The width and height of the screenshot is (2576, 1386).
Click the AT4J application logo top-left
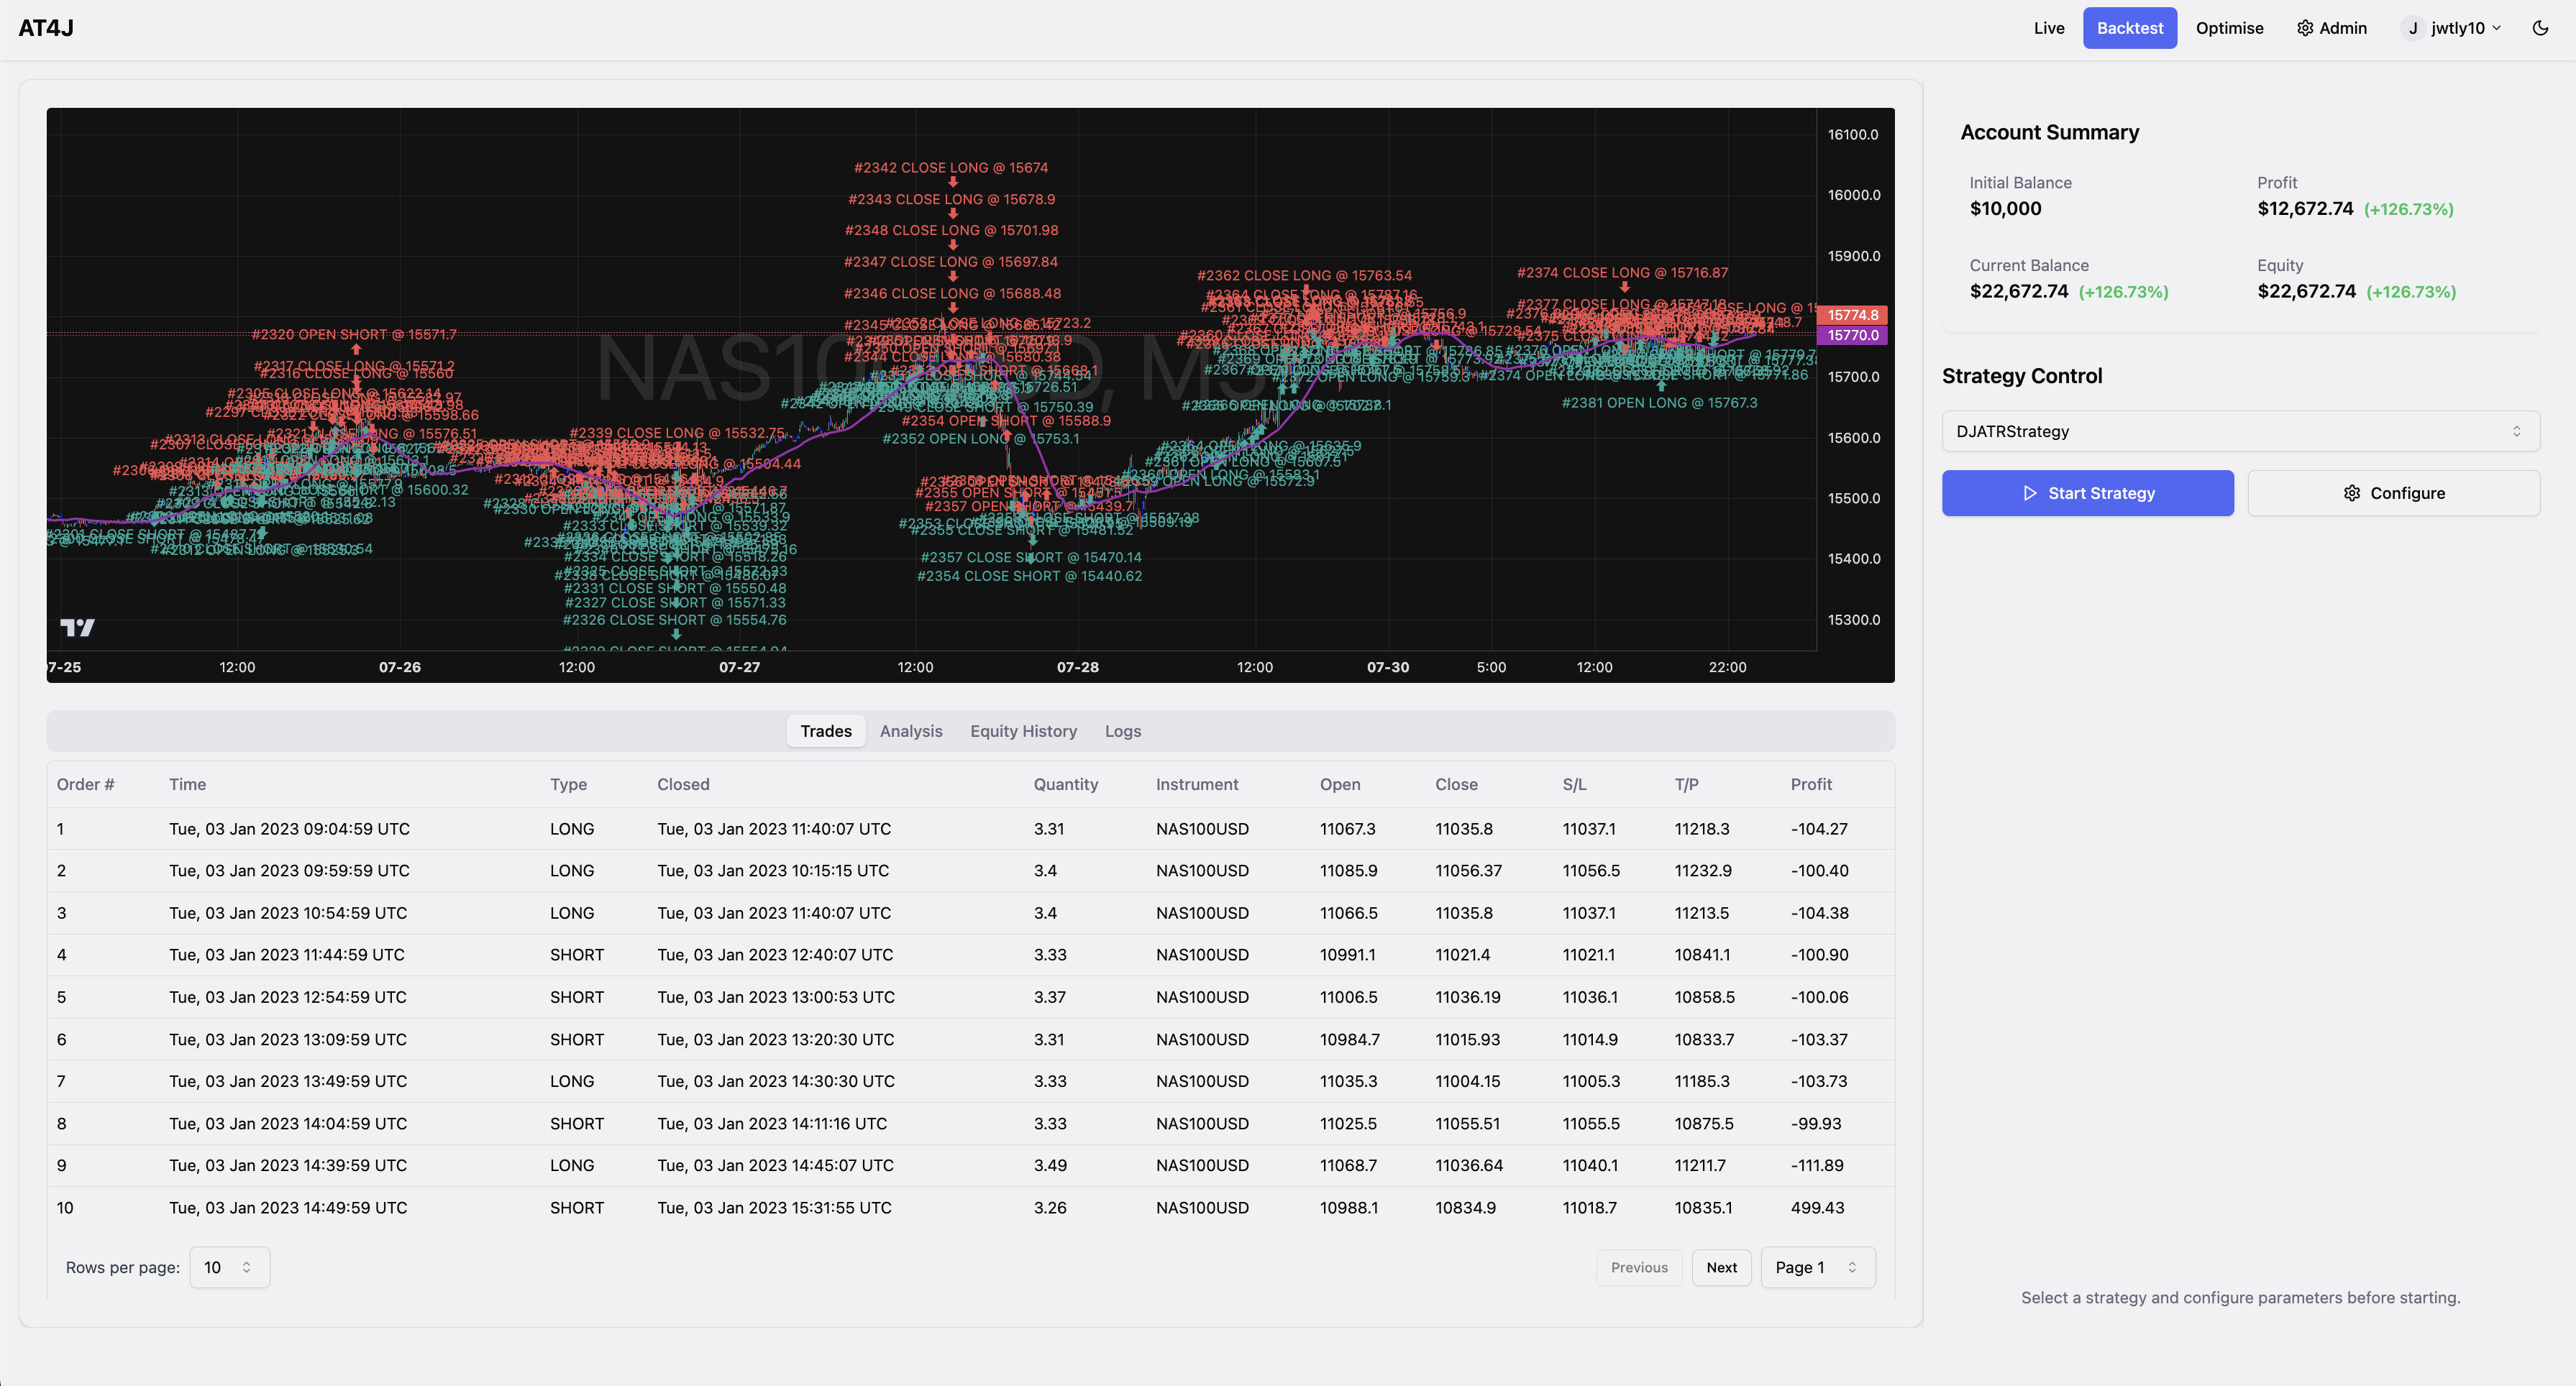pyautogui.click(x=45, y=26)
